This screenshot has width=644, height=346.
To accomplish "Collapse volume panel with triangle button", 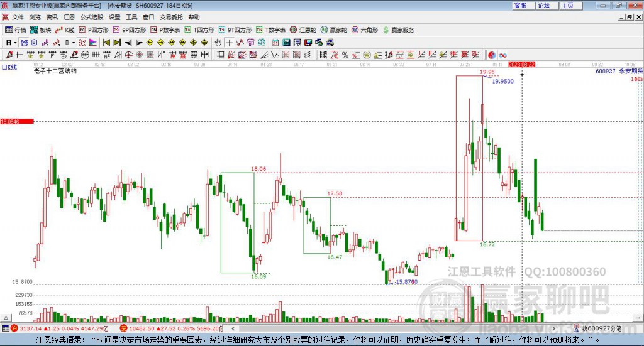I will coord(6,318).
